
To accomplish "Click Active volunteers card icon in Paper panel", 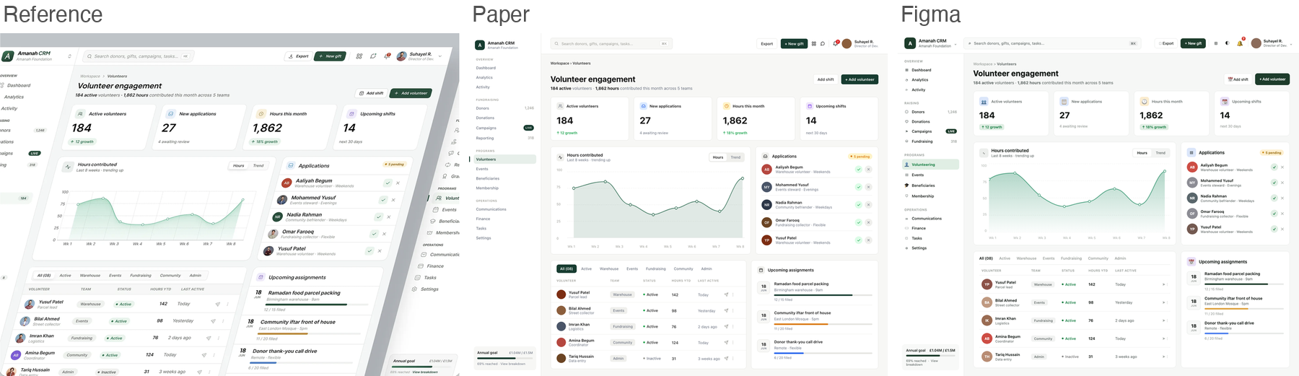I will click(560, 106).
